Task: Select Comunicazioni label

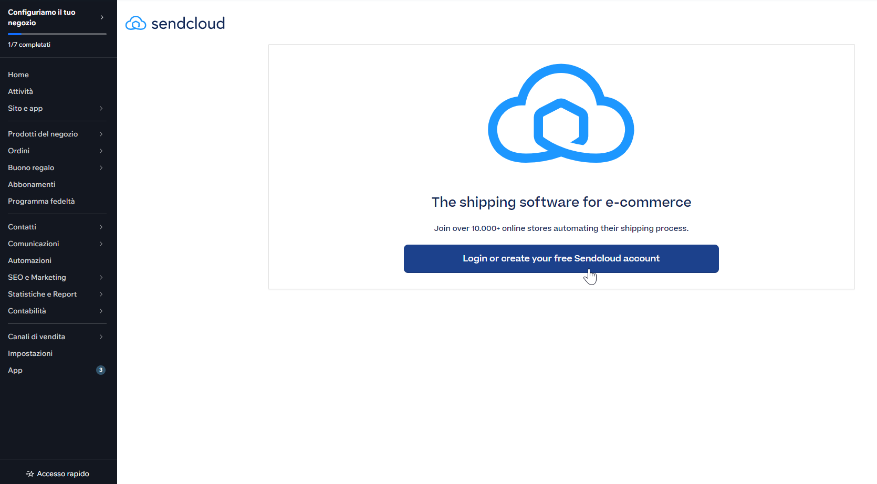Action: (x=34, y=244)
